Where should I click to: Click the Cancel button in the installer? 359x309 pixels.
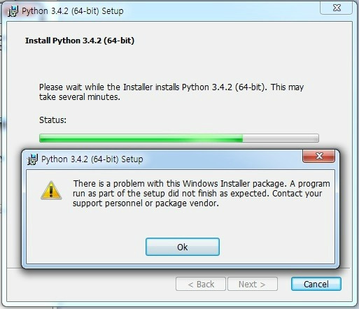316,284
